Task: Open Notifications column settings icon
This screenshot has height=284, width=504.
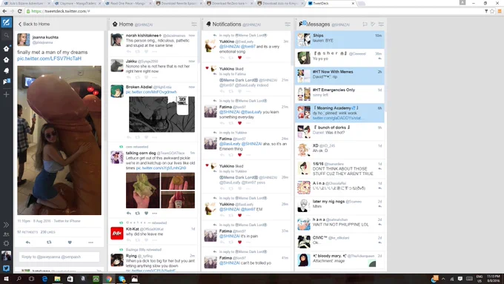Action: click(288, 24)
